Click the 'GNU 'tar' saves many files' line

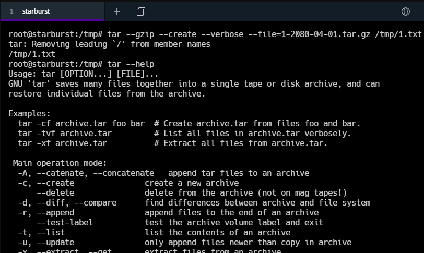[x=194, y=83]
